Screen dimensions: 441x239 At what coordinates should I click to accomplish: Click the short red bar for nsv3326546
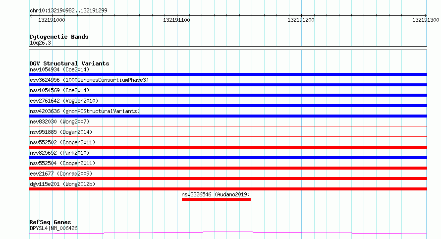point(216,199)
